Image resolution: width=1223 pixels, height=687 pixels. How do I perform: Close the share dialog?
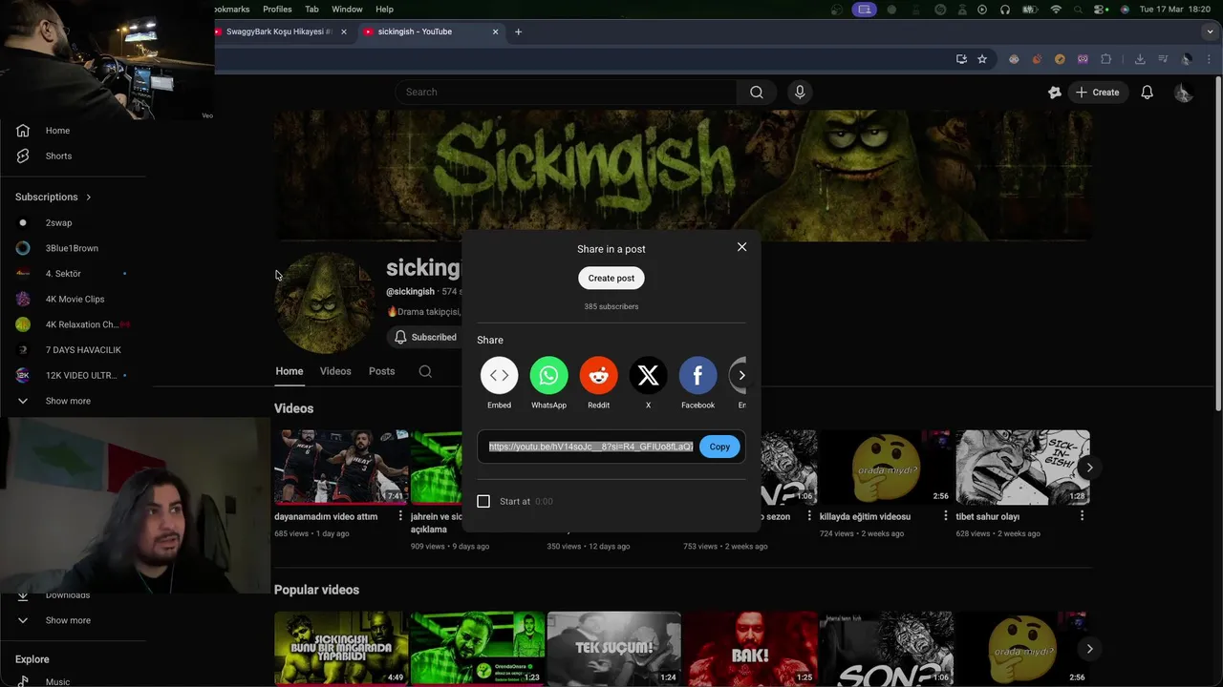click(741, 247)
